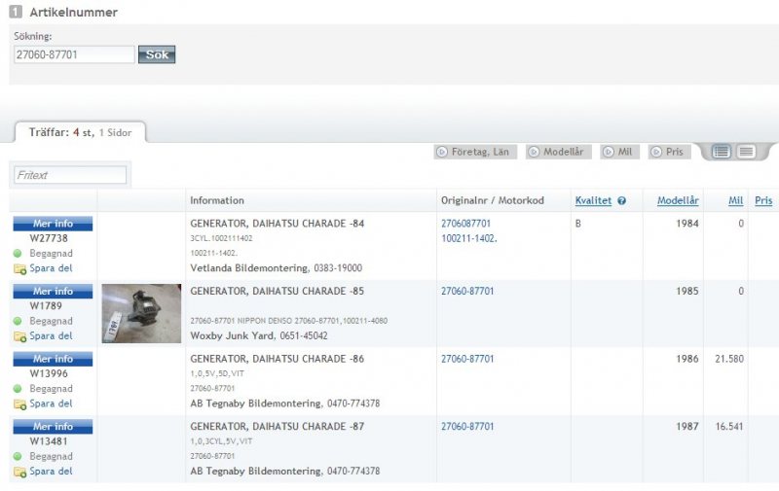Open the Träffar results tab
This screenshot has width=779, height=491.
(x=80, y=132)
